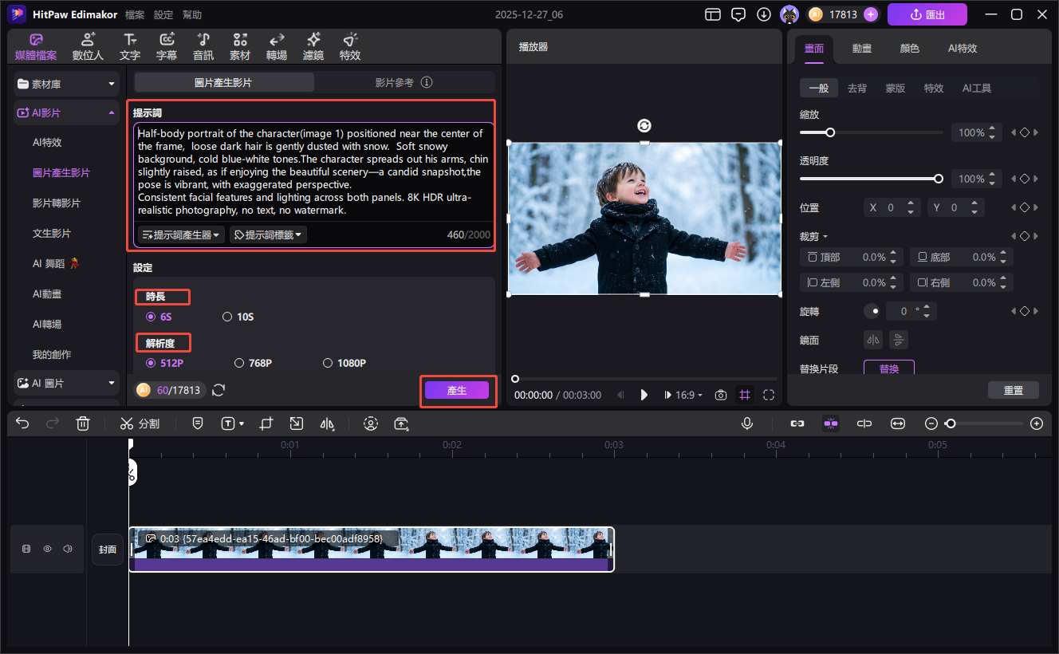Viewport: 1059px width, 654px height.
Task: Click the 分割 split clip tool
Action: [140, 424]
